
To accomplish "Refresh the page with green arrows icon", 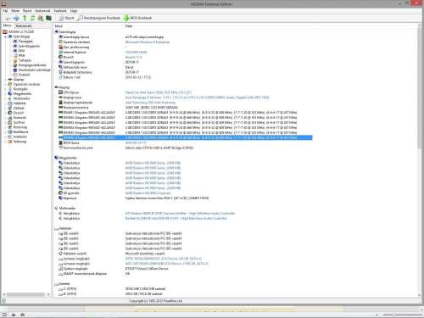I will tap(32, 18).
